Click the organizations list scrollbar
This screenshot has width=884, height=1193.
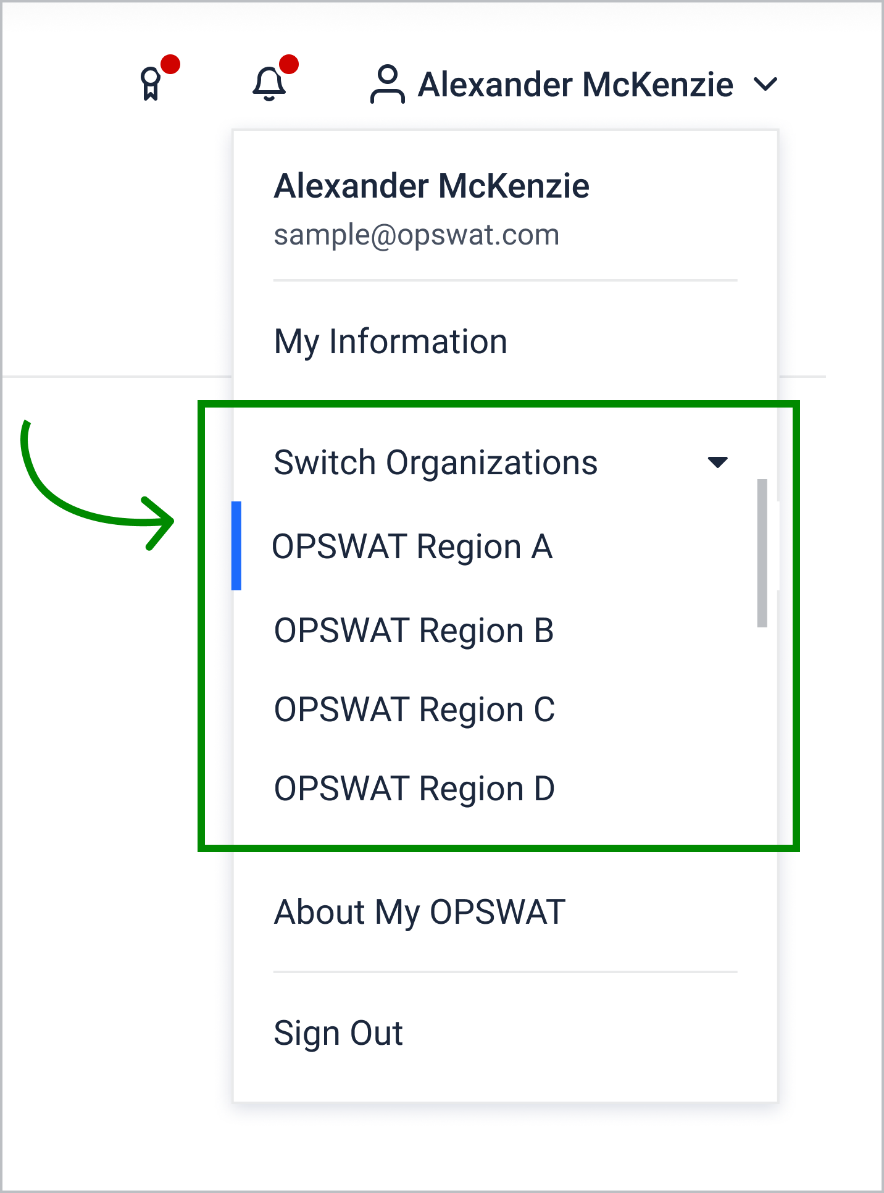[x=762, y=553]
